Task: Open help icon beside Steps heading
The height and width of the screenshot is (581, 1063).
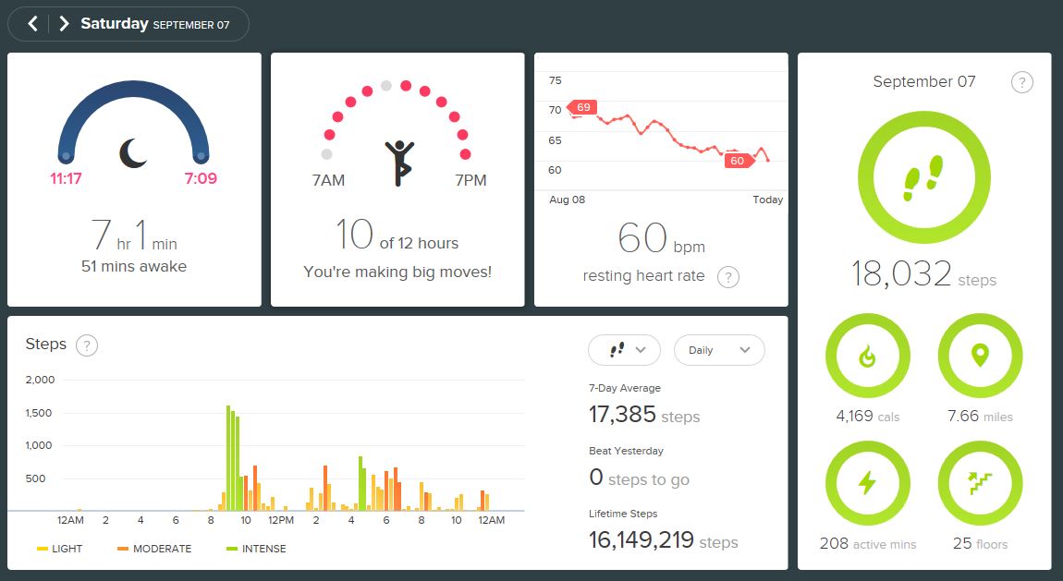Action: point(87,345)
